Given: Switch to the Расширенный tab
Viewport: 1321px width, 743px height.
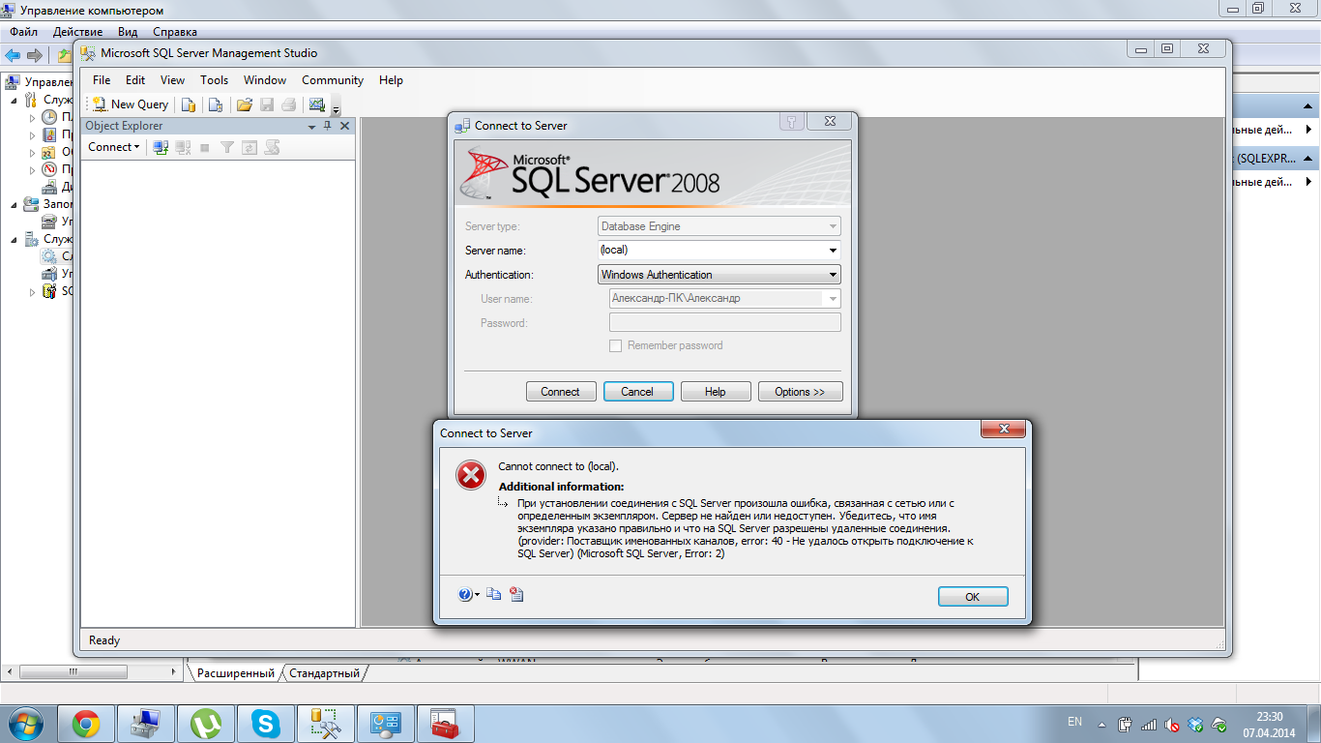Looking at the screenshot, I should coord(235,673).
